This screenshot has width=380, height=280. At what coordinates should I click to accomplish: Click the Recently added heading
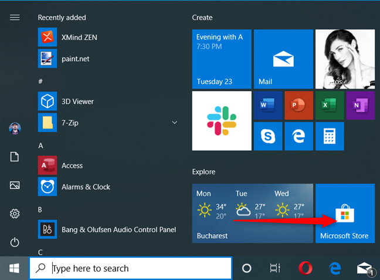point(62,18)
